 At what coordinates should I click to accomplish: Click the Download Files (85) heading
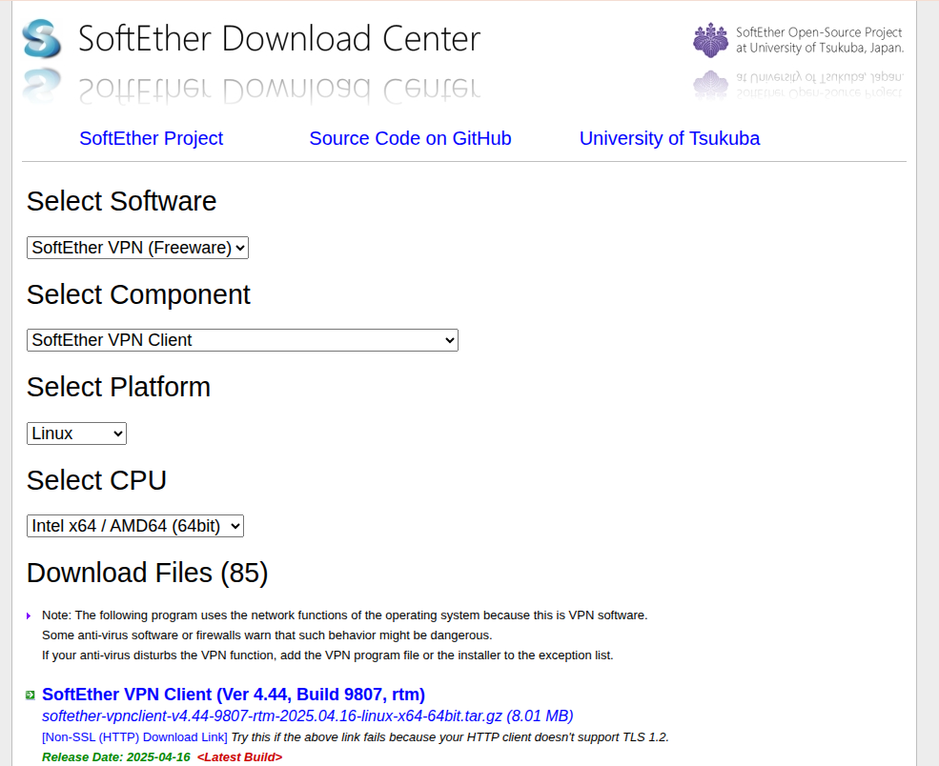point(148,573)
